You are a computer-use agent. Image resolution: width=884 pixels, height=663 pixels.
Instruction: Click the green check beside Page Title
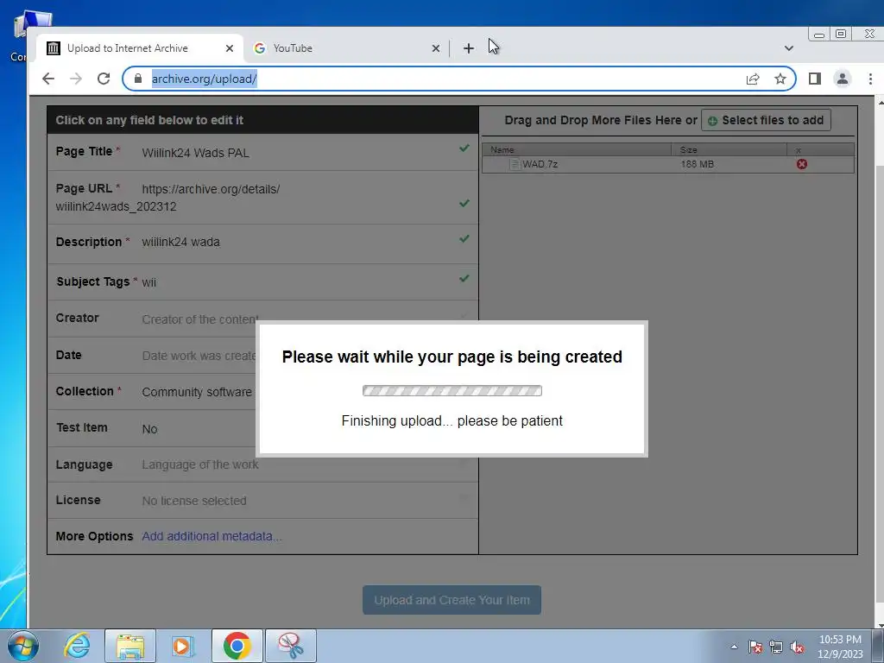(x=464, y=148)
